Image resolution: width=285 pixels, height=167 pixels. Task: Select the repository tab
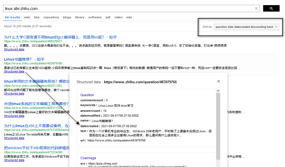coord(51,17)
